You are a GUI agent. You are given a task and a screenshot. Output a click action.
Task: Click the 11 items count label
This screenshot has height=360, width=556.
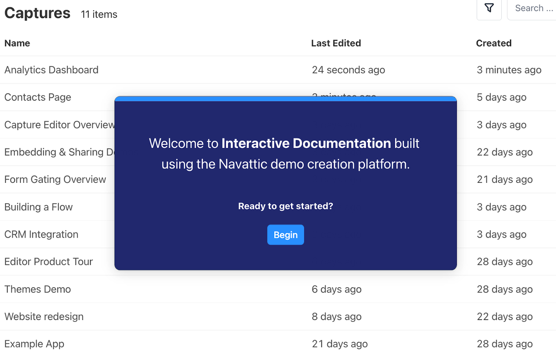pyautogui.click(x=99, y=14)
